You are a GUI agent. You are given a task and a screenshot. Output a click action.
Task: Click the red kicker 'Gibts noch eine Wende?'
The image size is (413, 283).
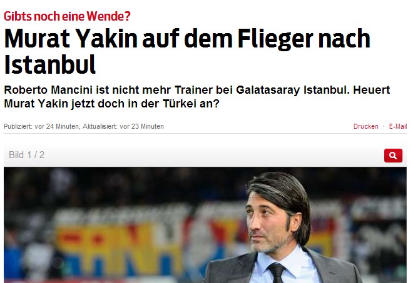point(67,16)
